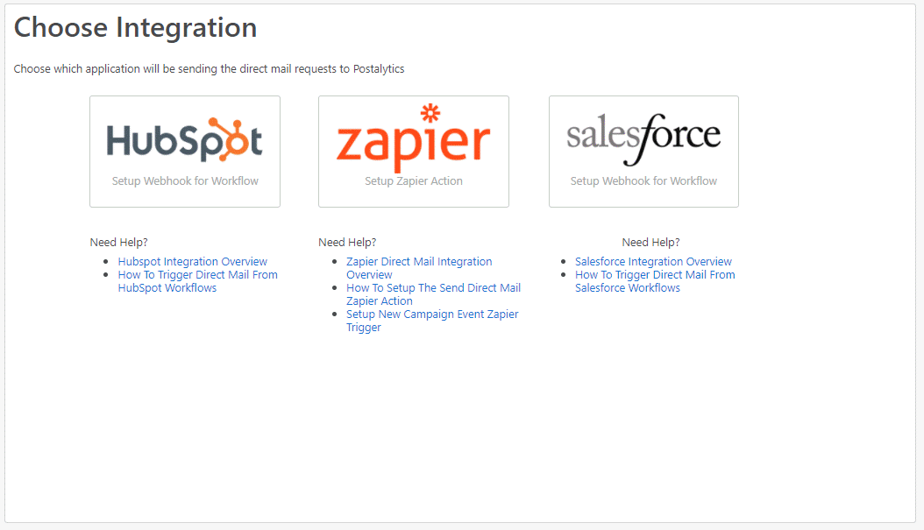Click 'Setup Webhook for Workflow' under Salesforce logo
The height and width of the screenshot is (530, 924).
tap(643, 181)
